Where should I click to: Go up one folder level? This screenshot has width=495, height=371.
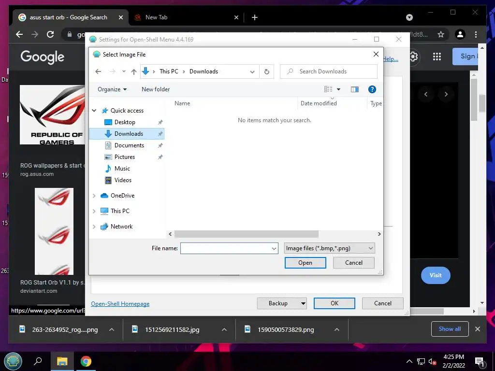(134, 71)
